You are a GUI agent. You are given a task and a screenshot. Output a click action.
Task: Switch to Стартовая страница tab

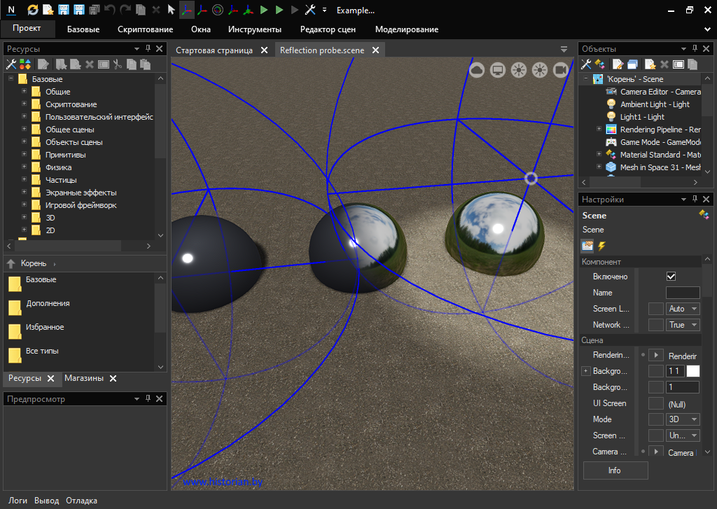pos(214,50)
